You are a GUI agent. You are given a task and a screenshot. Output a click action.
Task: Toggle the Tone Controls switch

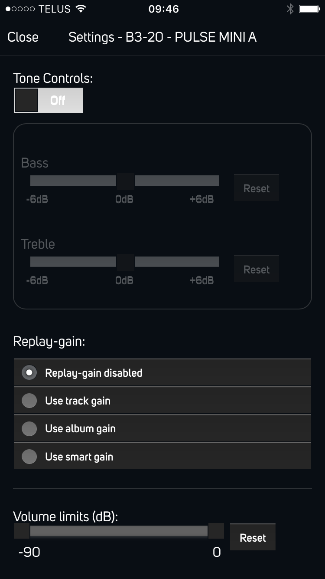click(x=49, y=100)
